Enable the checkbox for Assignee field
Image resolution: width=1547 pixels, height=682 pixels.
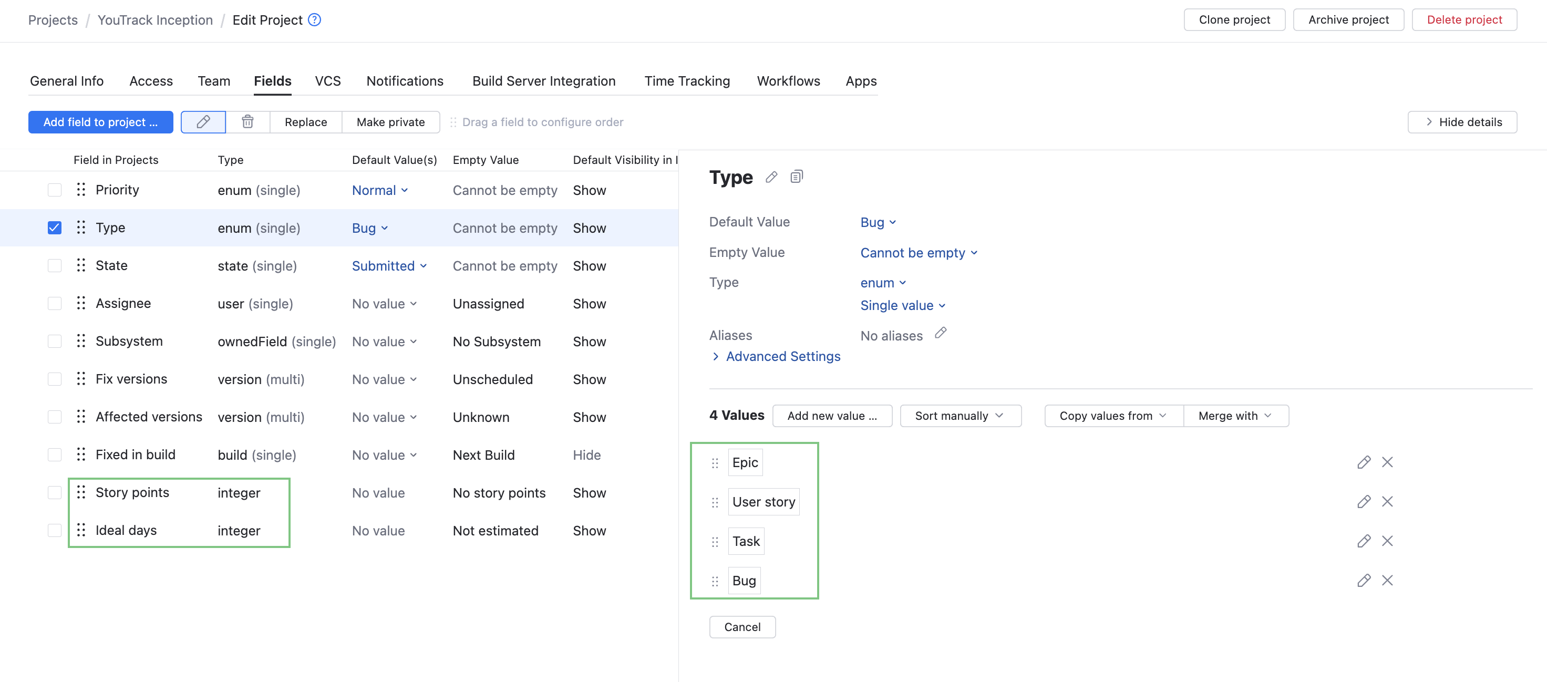[x=55, y=303]
